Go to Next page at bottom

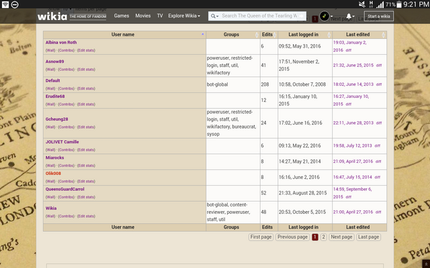(341, 237)
